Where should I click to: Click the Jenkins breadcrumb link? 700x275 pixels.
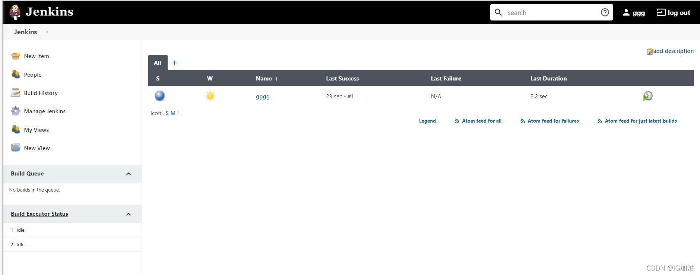point(25,32)
